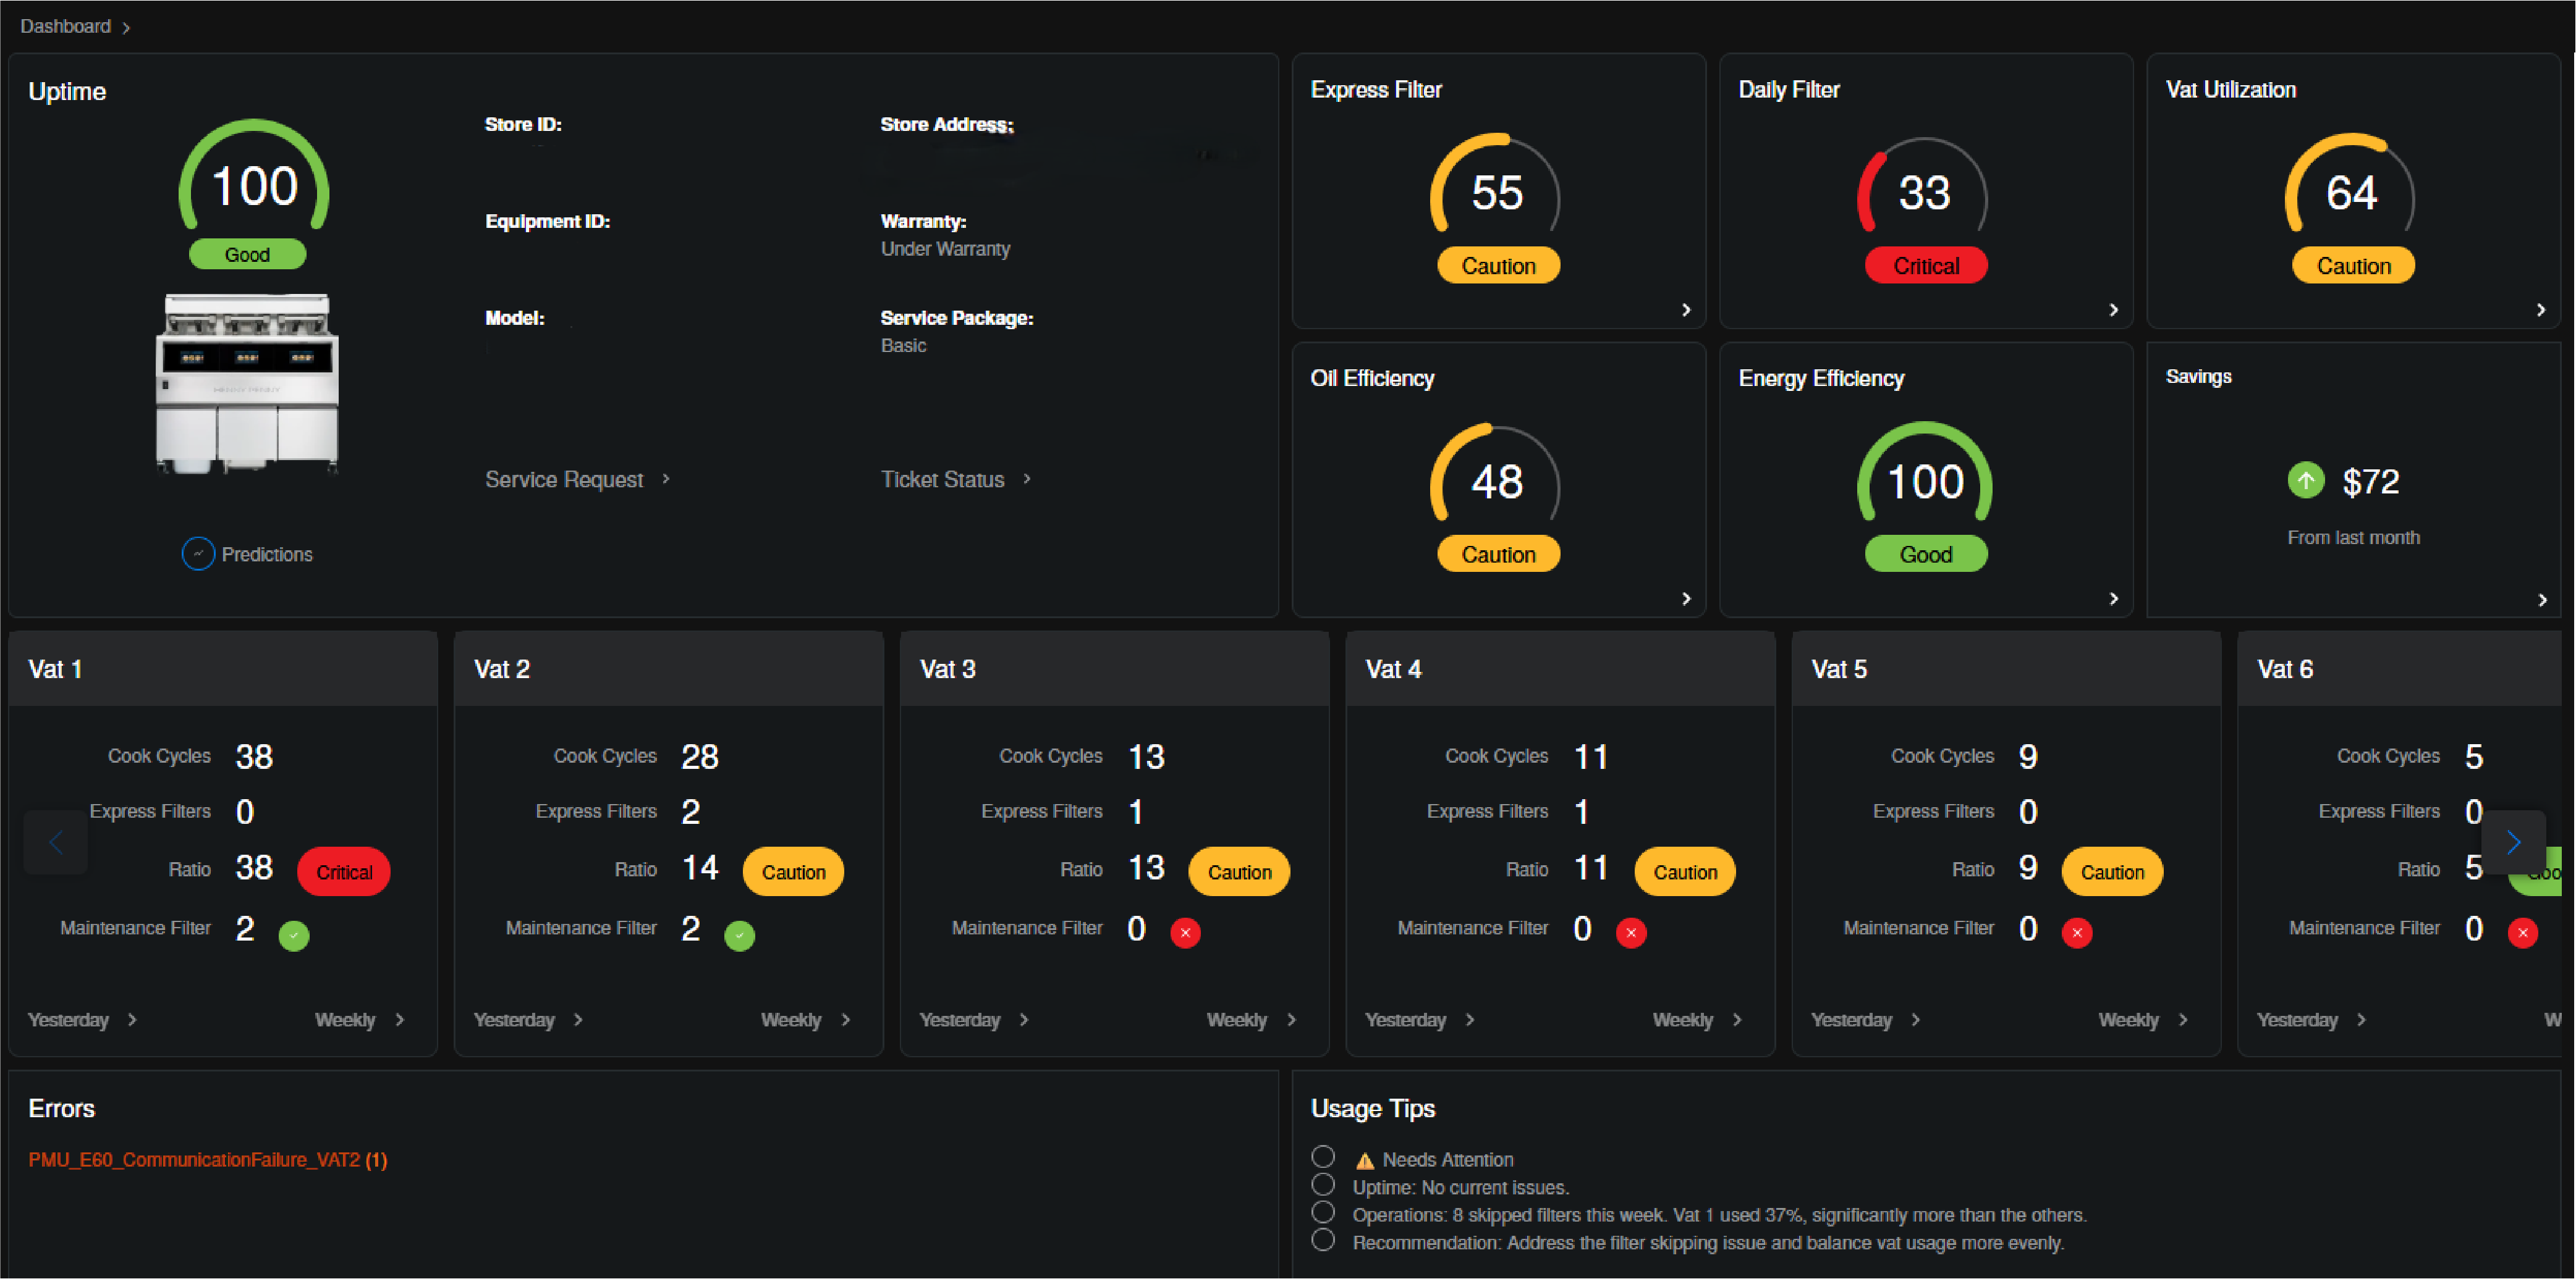
Task: Click Vat 5 red maintenance X icon
Action: 2077,933
